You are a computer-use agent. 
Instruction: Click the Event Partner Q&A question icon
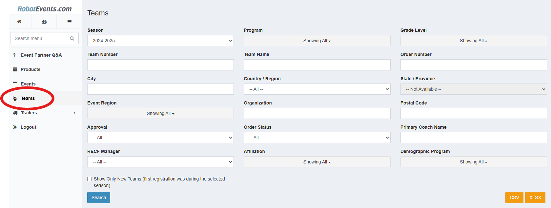(x=14, y=55)
